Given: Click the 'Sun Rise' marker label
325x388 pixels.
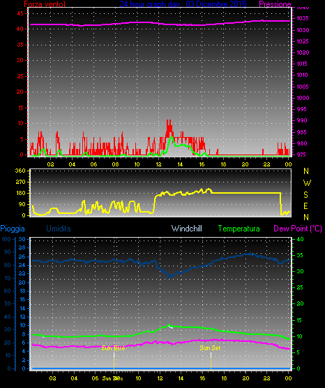Looking at the screenshot, I should pyautogui.click(x=113, y=348).
